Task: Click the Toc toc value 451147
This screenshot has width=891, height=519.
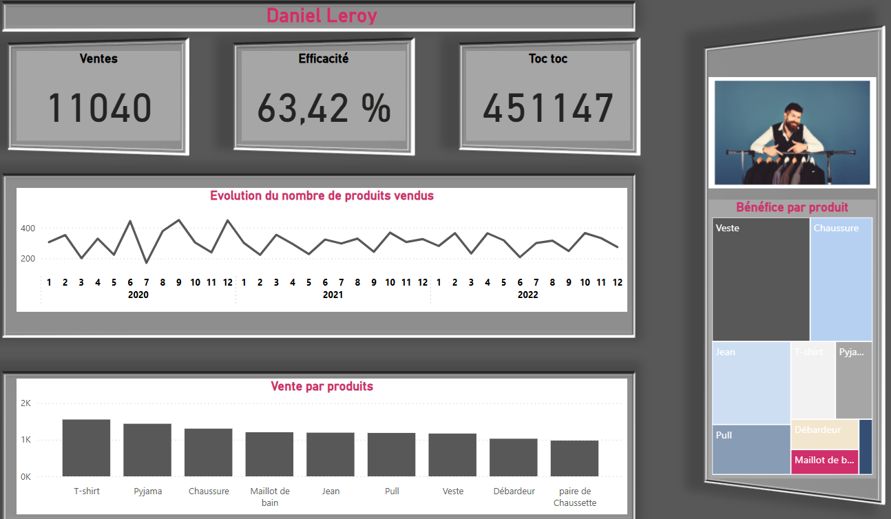Action: (548, 109)
